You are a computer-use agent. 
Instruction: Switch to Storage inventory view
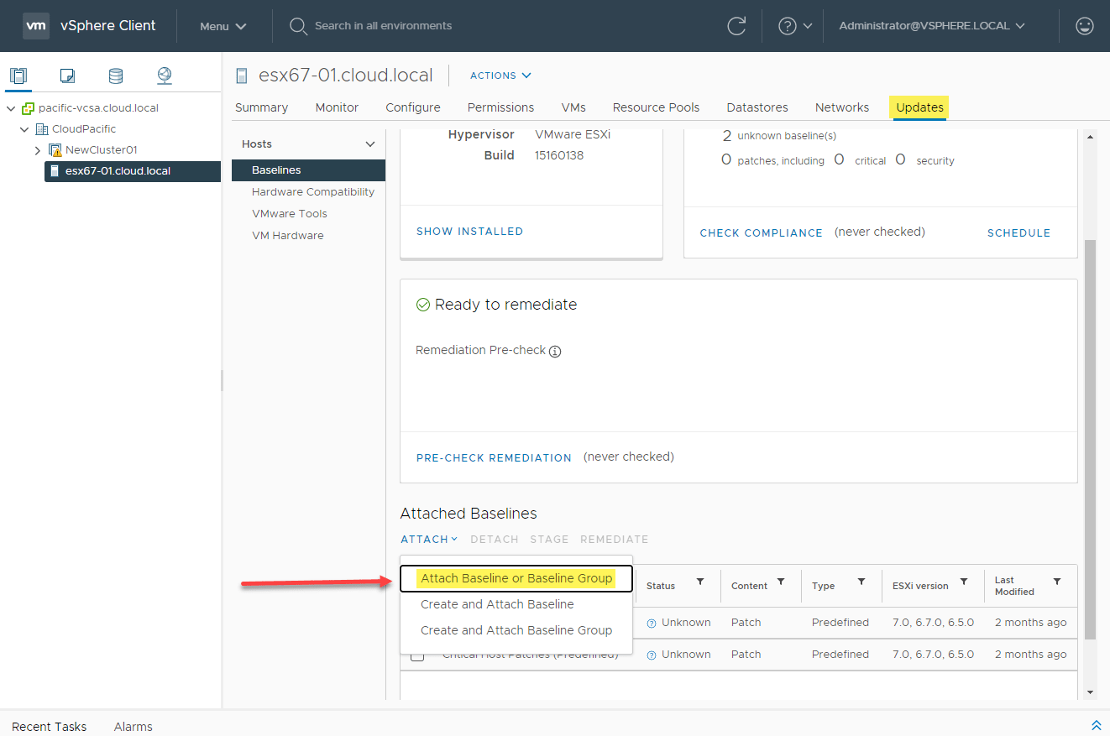(x=116, y=76)
